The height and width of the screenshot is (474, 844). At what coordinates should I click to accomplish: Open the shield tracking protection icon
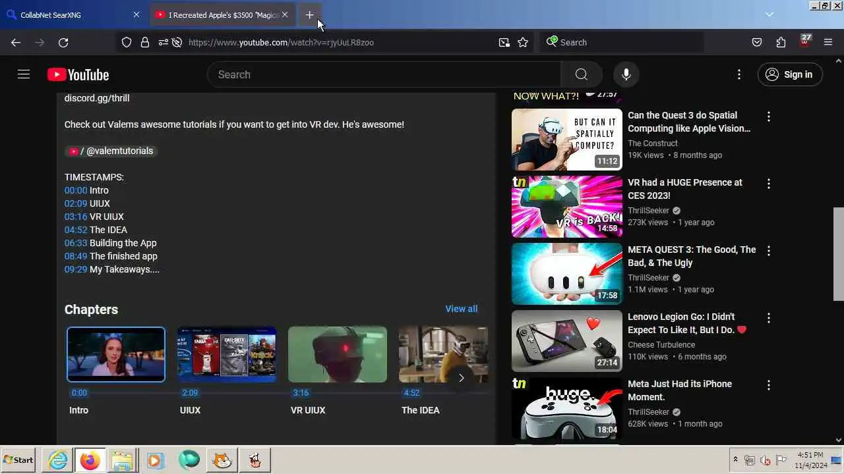click(127, 42)
